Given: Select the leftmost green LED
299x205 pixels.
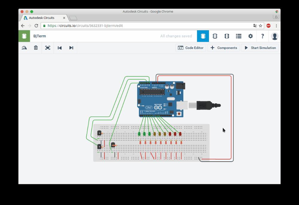Looking at the screenshot, I should 139,134.
